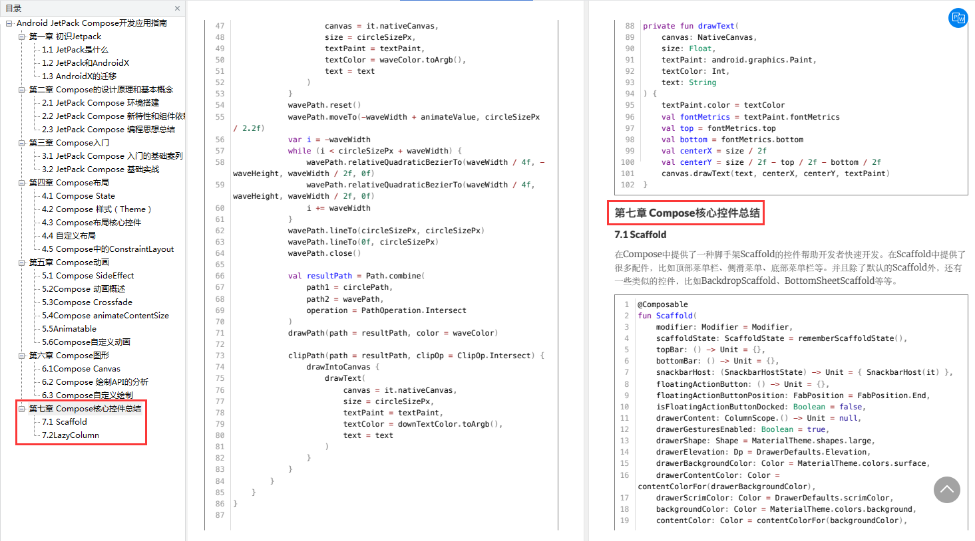Screen dimensions: 975x541
Task: Open section 5.2Compose 动画概述
Action: tap(84, 289)
